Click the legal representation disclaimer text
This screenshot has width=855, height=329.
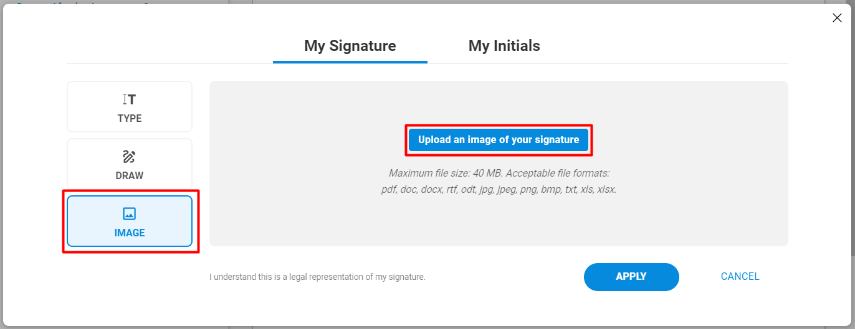coord(317,277)
